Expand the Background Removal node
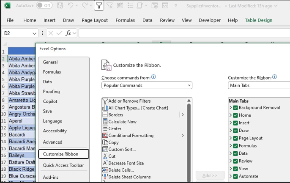Screen dimensions: 290x183 coord(230,107)
